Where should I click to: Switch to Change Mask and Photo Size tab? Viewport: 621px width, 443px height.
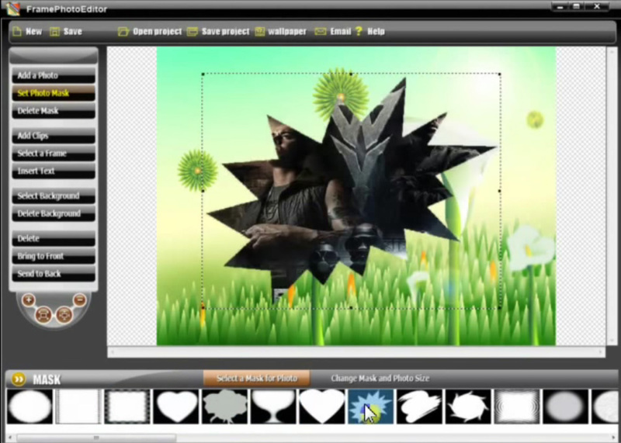pyautogui.click(x=380, y=379)
